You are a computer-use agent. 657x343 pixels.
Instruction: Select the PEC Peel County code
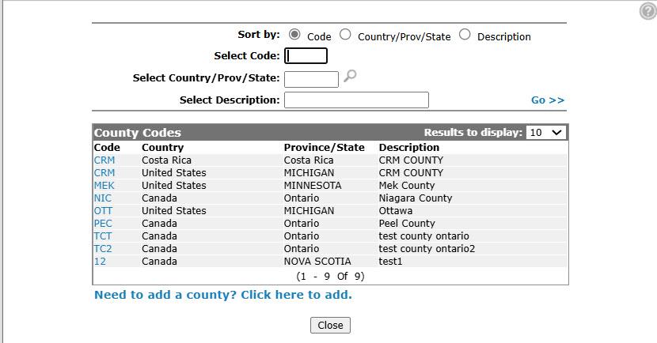pos(103,224)
